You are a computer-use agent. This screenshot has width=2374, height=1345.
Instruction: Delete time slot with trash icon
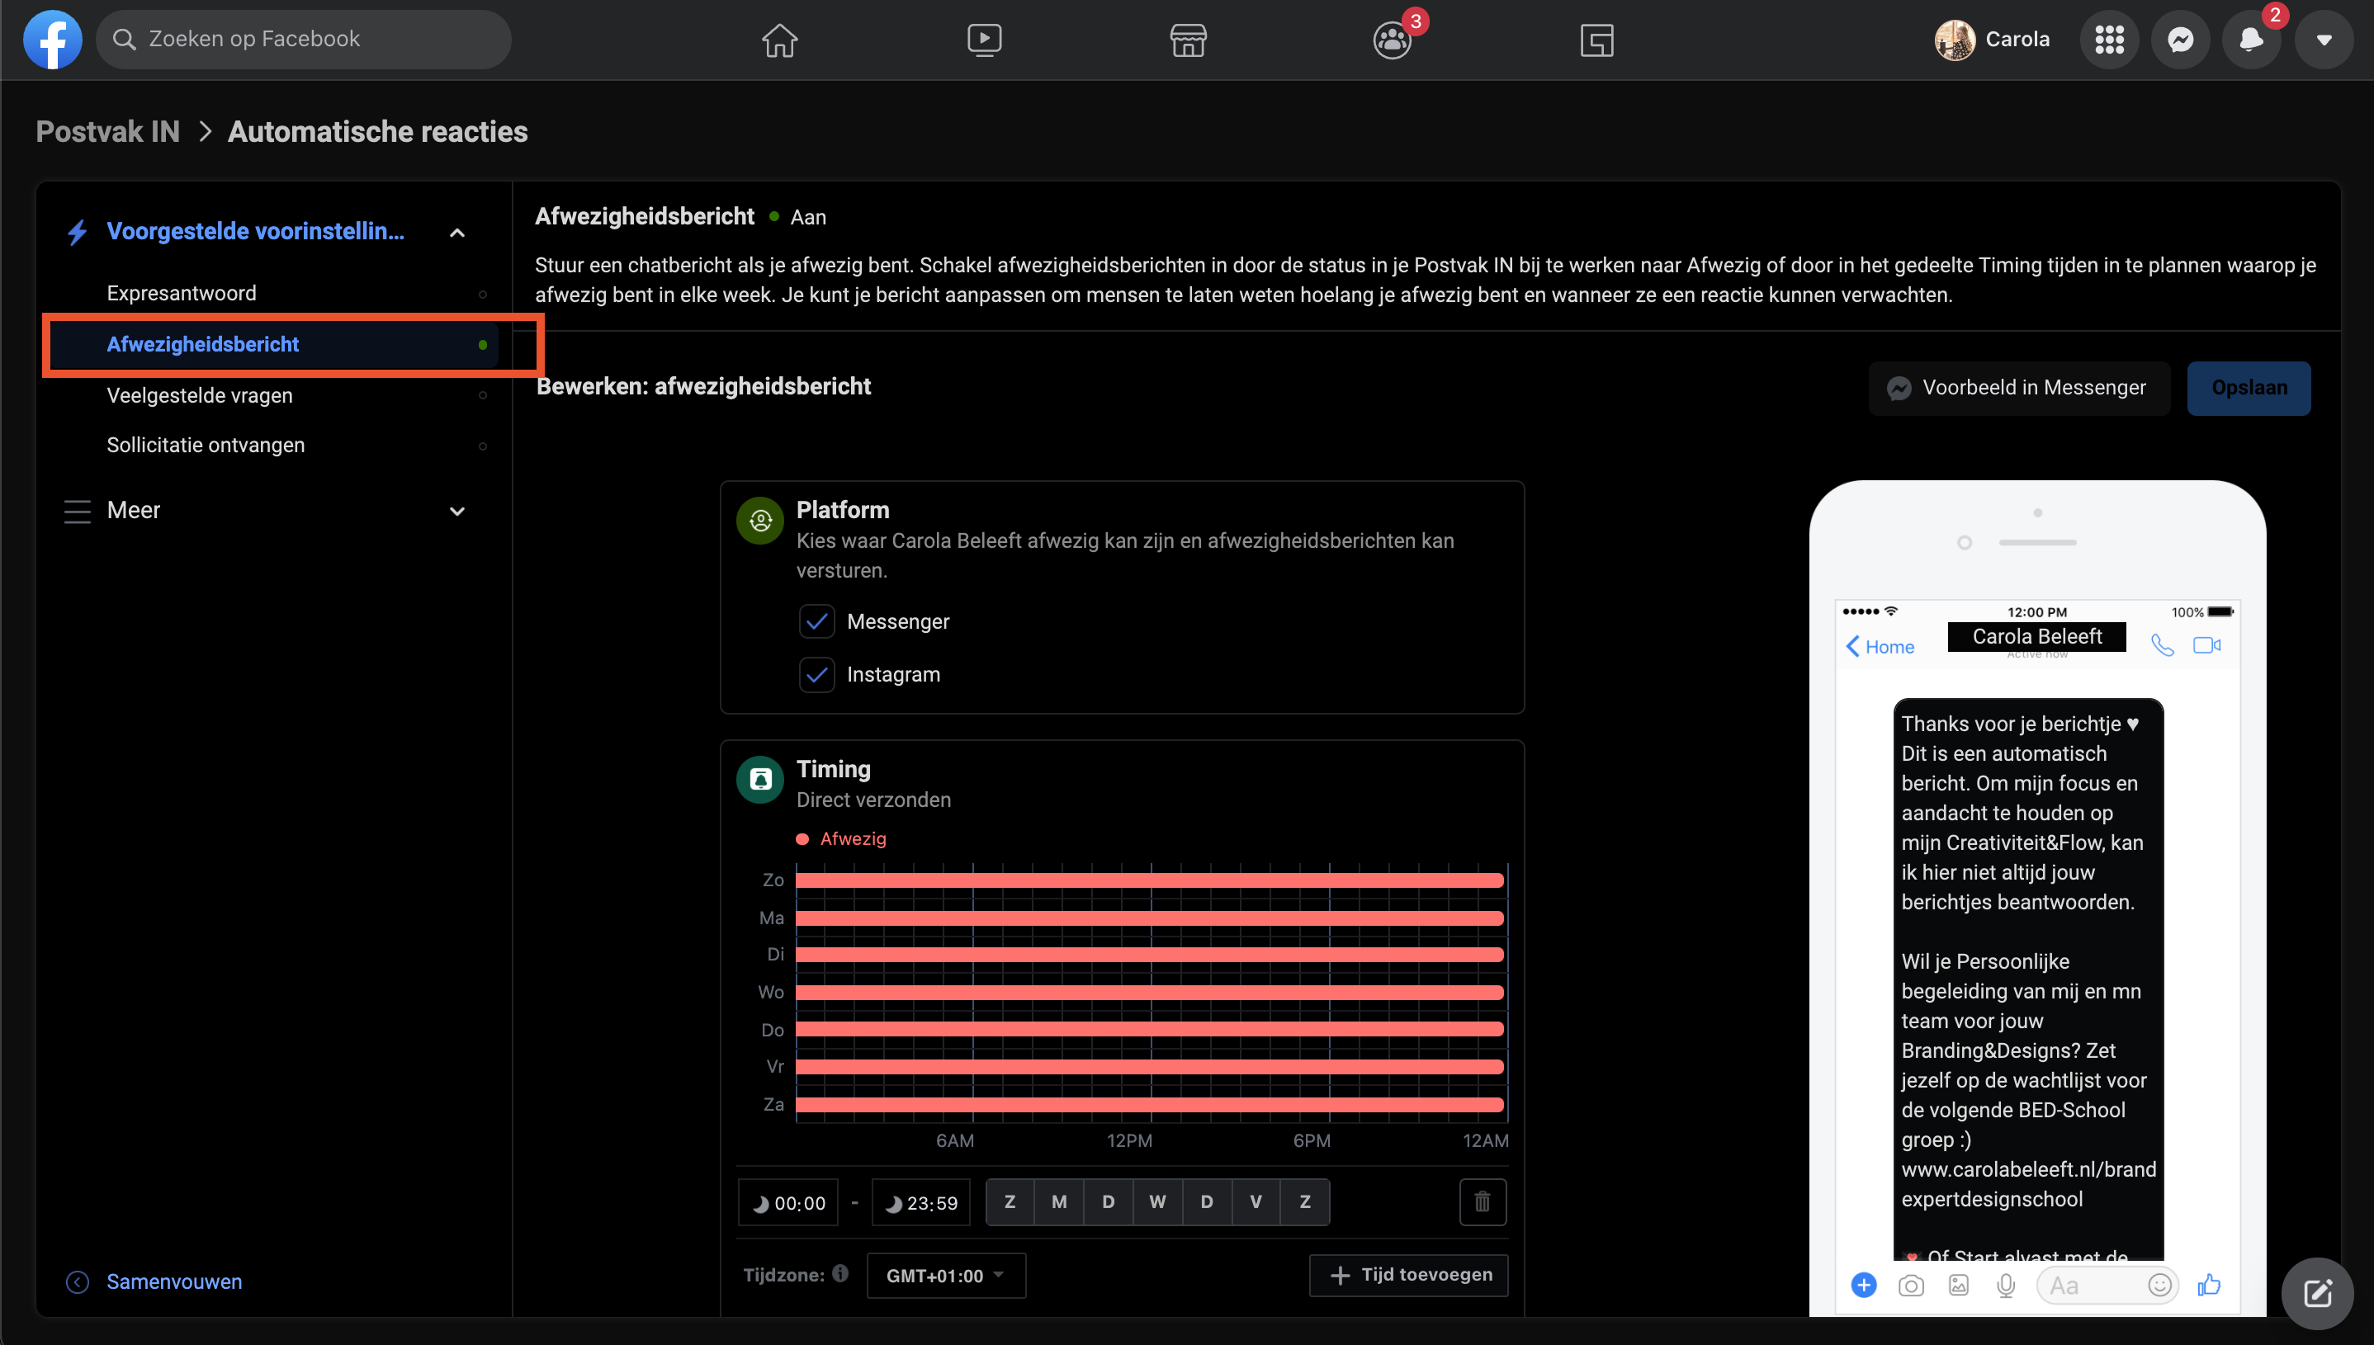[x=1483, y=1201]
